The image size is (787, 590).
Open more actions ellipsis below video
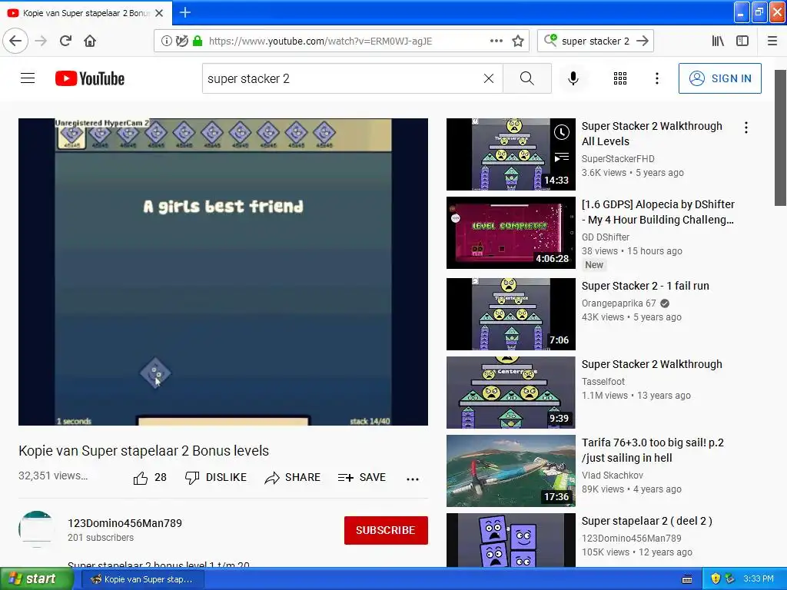tap(413, 479)
